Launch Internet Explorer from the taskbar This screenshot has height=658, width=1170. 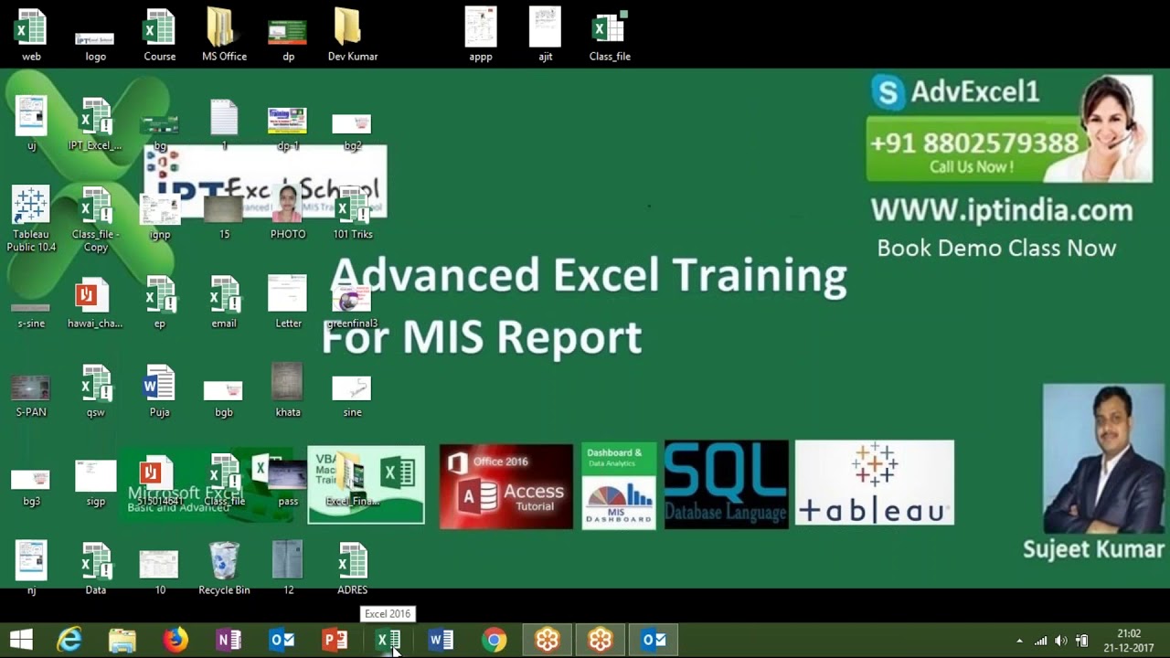[69, 640]
